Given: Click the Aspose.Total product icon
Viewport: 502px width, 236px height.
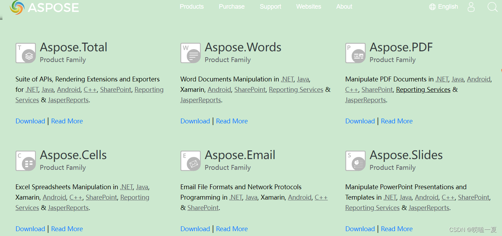Looking at the screenshot, I should click(x=26, y=53).
